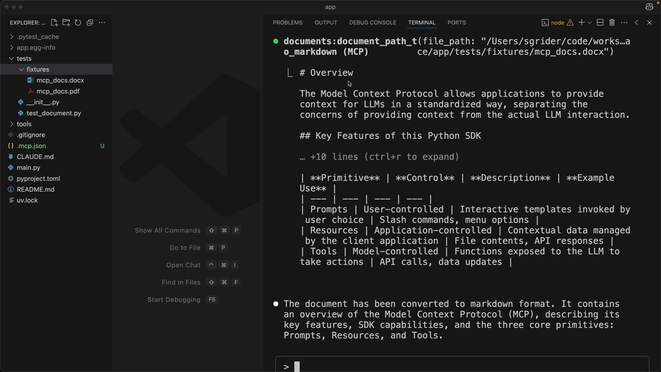Open the terminal launch profile dropdown arrow
This screenshot has width=661, height=372.
click(589, 23)
